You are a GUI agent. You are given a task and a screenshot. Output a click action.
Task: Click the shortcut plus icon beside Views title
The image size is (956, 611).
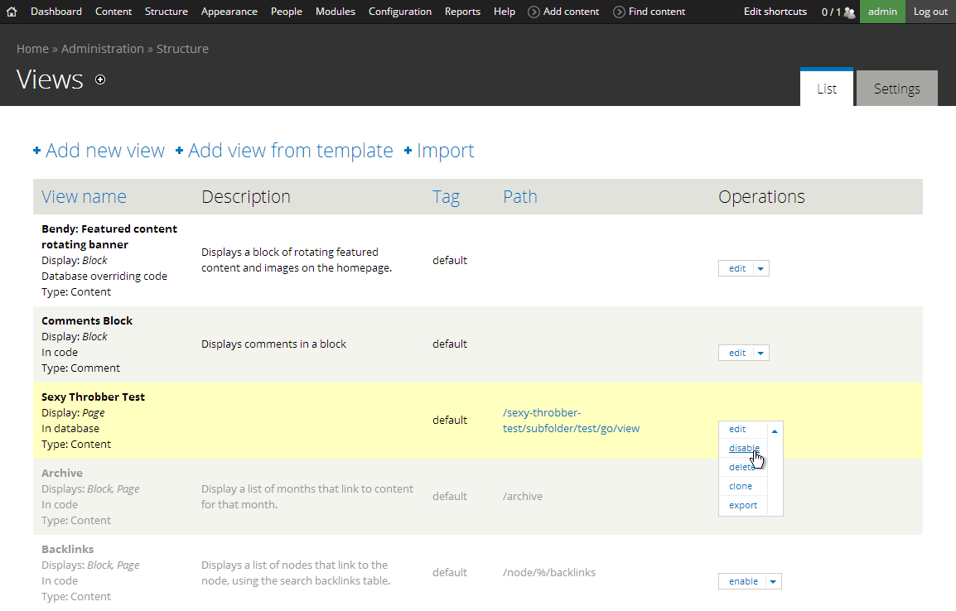coord(100,79)
